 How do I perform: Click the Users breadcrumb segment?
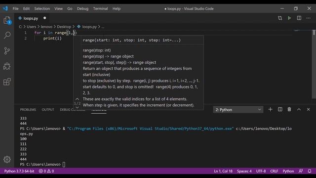[32, 27]
